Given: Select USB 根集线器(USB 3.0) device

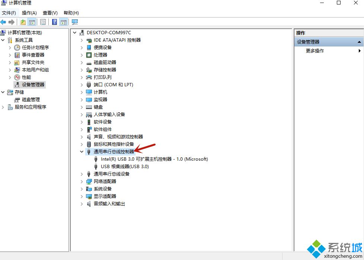Looking at the screenshot, I should pos(125,166).
